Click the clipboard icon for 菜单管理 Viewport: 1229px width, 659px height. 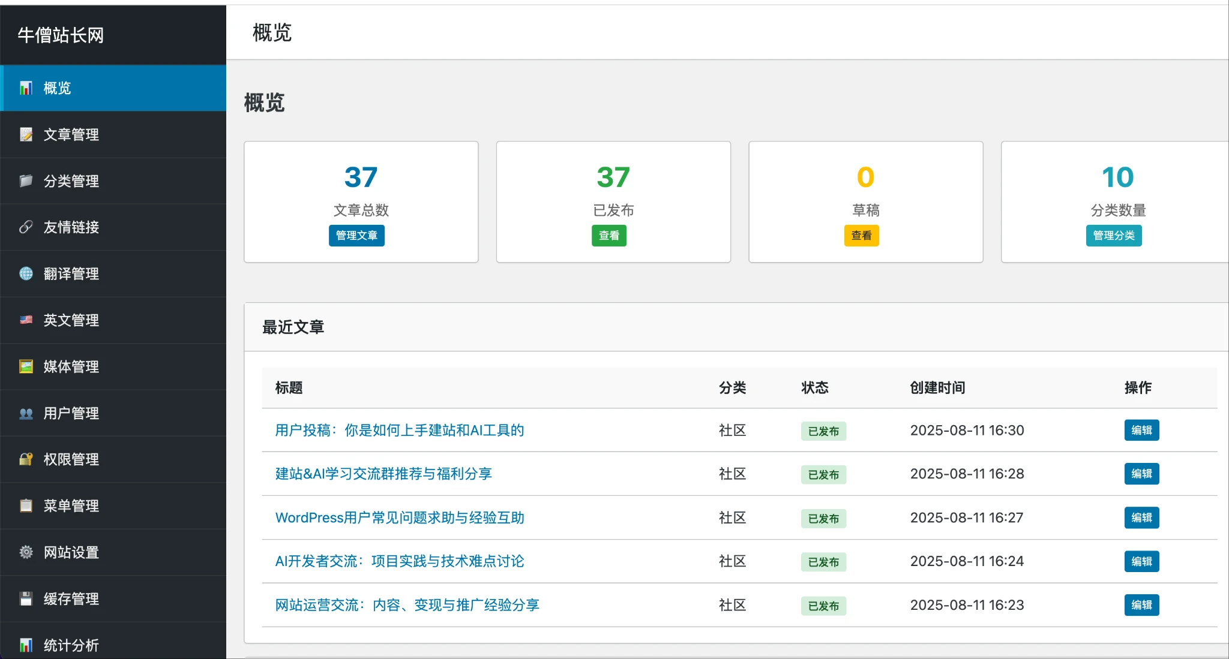tap(26, 505)
